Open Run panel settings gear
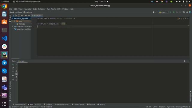This screenshot has width=192, height=108. tap(184, 61)
